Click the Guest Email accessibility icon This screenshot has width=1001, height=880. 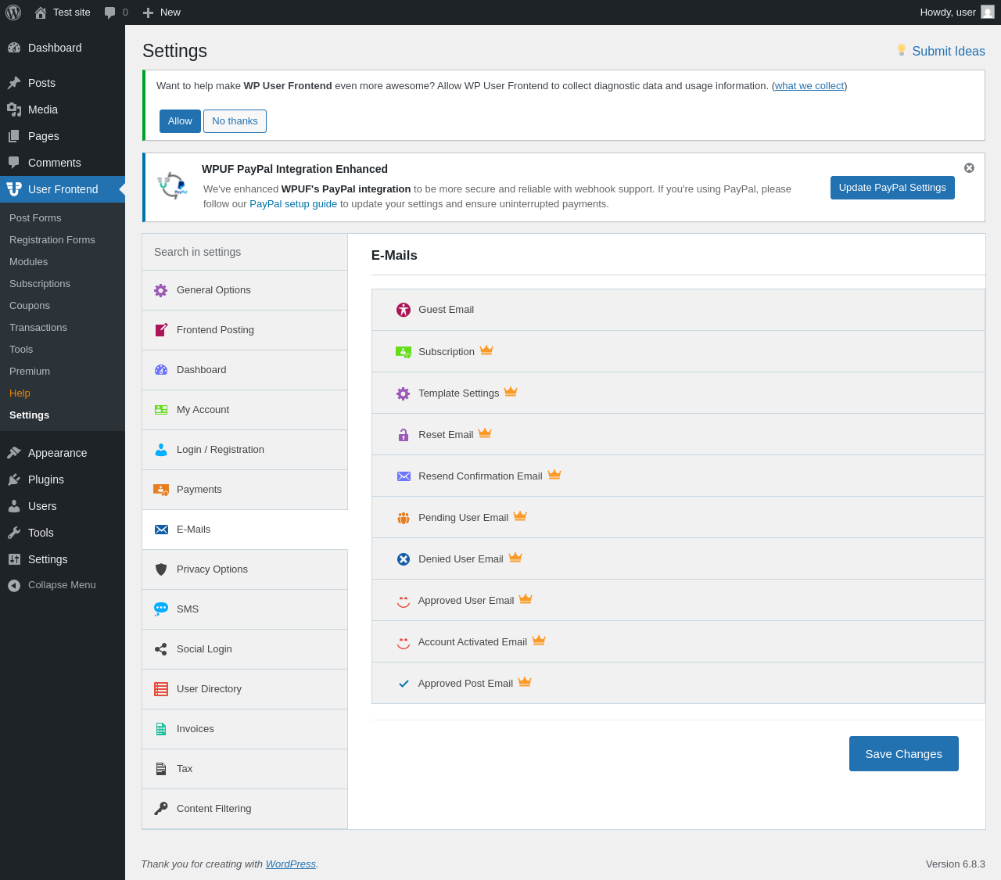pyautogui.click(x=404, y=310)
